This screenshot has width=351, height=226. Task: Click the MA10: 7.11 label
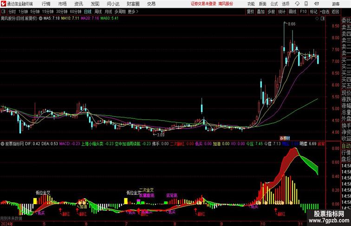pos(70,19)
